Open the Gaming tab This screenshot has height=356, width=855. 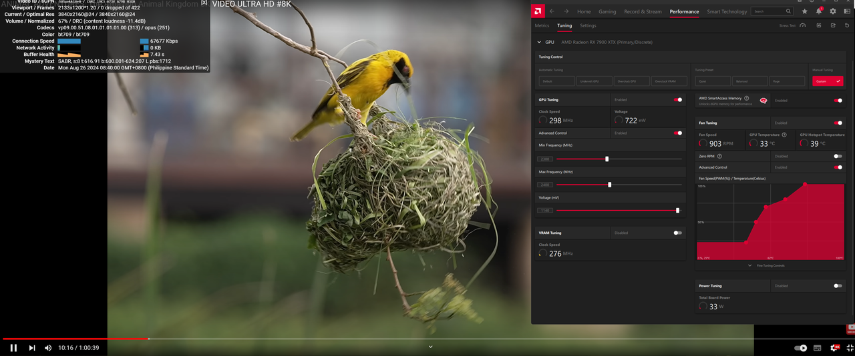(607, 11)
